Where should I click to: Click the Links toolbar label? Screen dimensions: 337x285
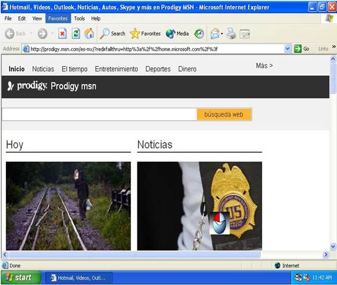(x=323, y=49)
